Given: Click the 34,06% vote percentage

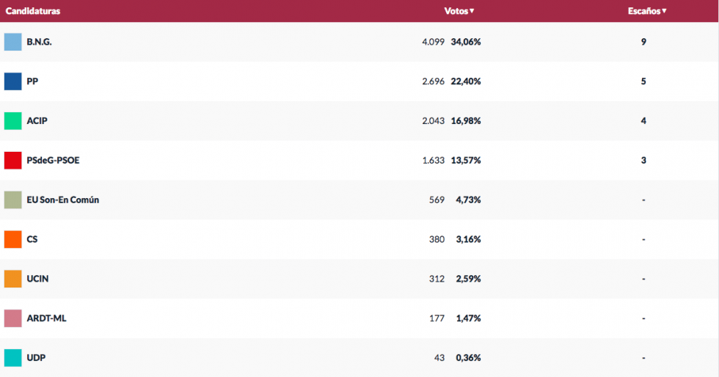Looking at the screenshot, I should point(466,42).
